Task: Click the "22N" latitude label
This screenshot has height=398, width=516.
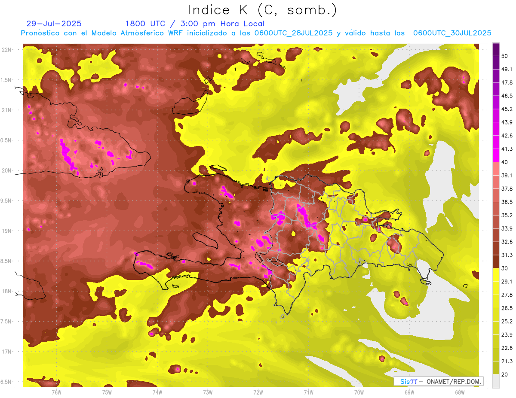Action: [x=7, y=50]
